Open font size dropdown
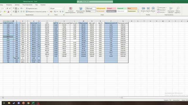Screen dimensions: 188x105 (x=6, y=8)
